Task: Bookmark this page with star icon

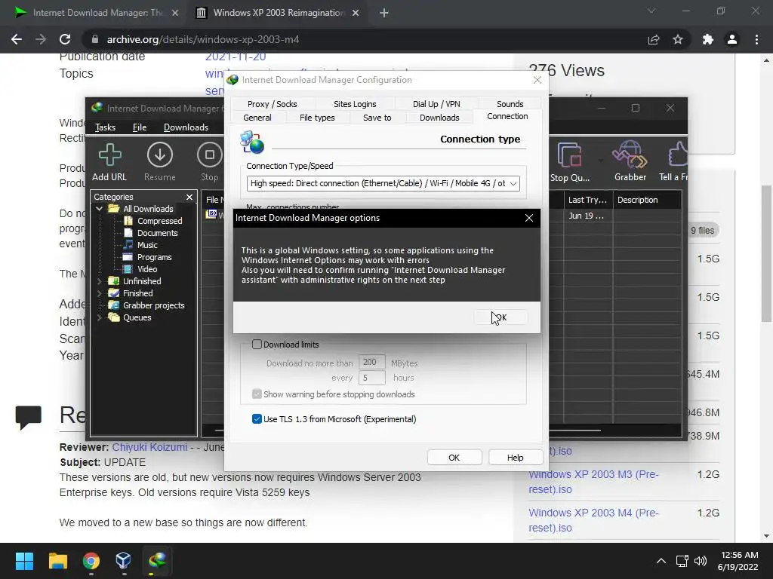Action: (x=678, y=39)
